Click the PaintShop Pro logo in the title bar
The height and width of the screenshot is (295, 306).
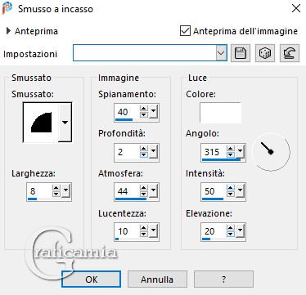[x=7, y=8]
